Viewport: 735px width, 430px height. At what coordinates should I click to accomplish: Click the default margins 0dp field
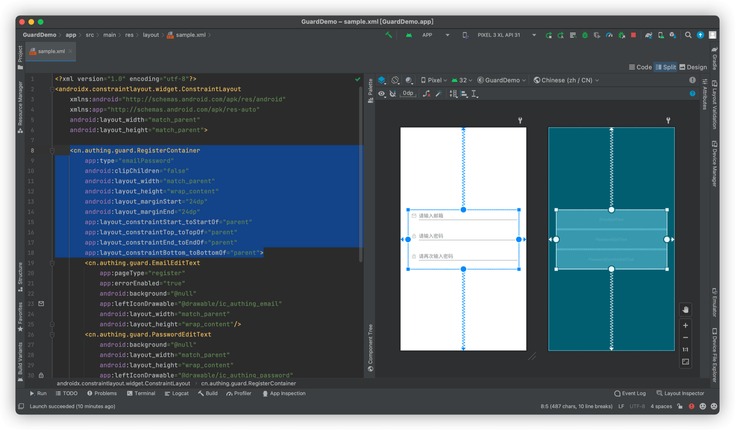point(408,94)
